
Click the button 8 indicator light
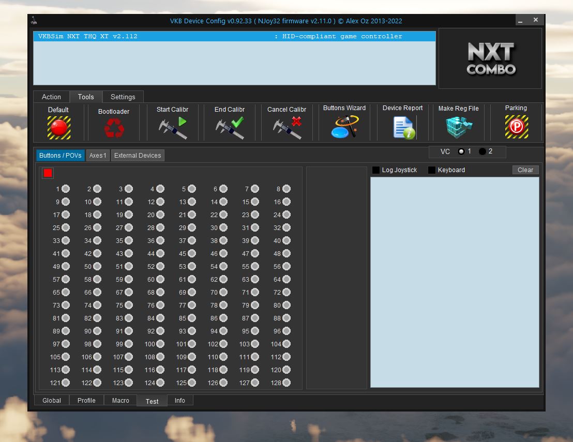pos(286,189)
